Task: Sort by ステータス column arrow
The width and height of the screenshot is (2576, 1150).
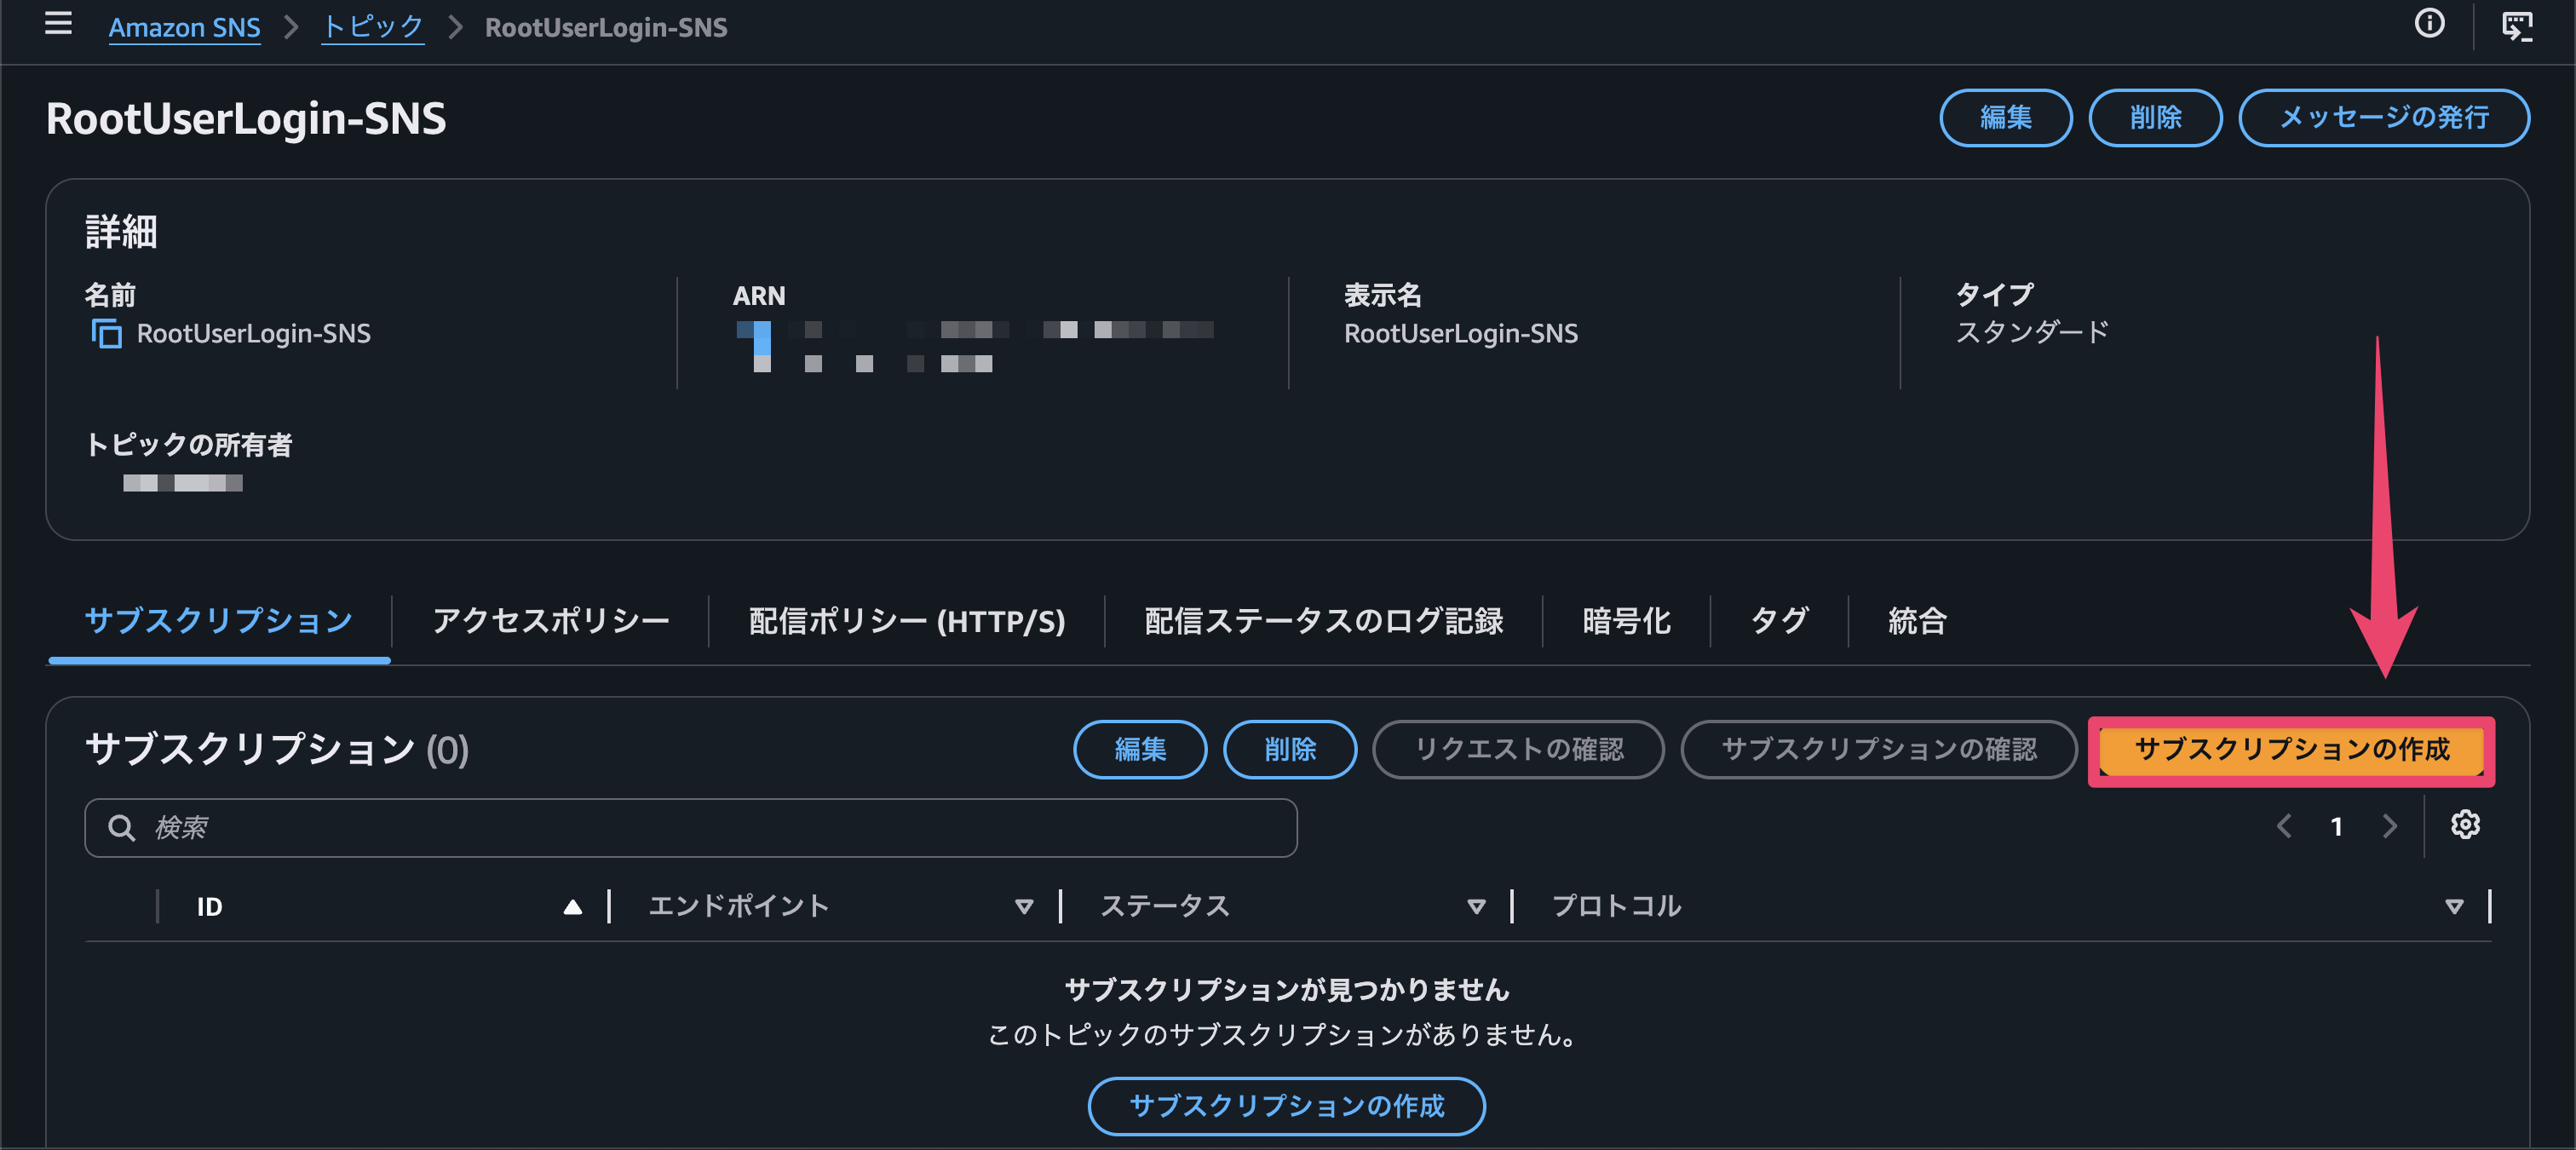Action: [1475, 907]
